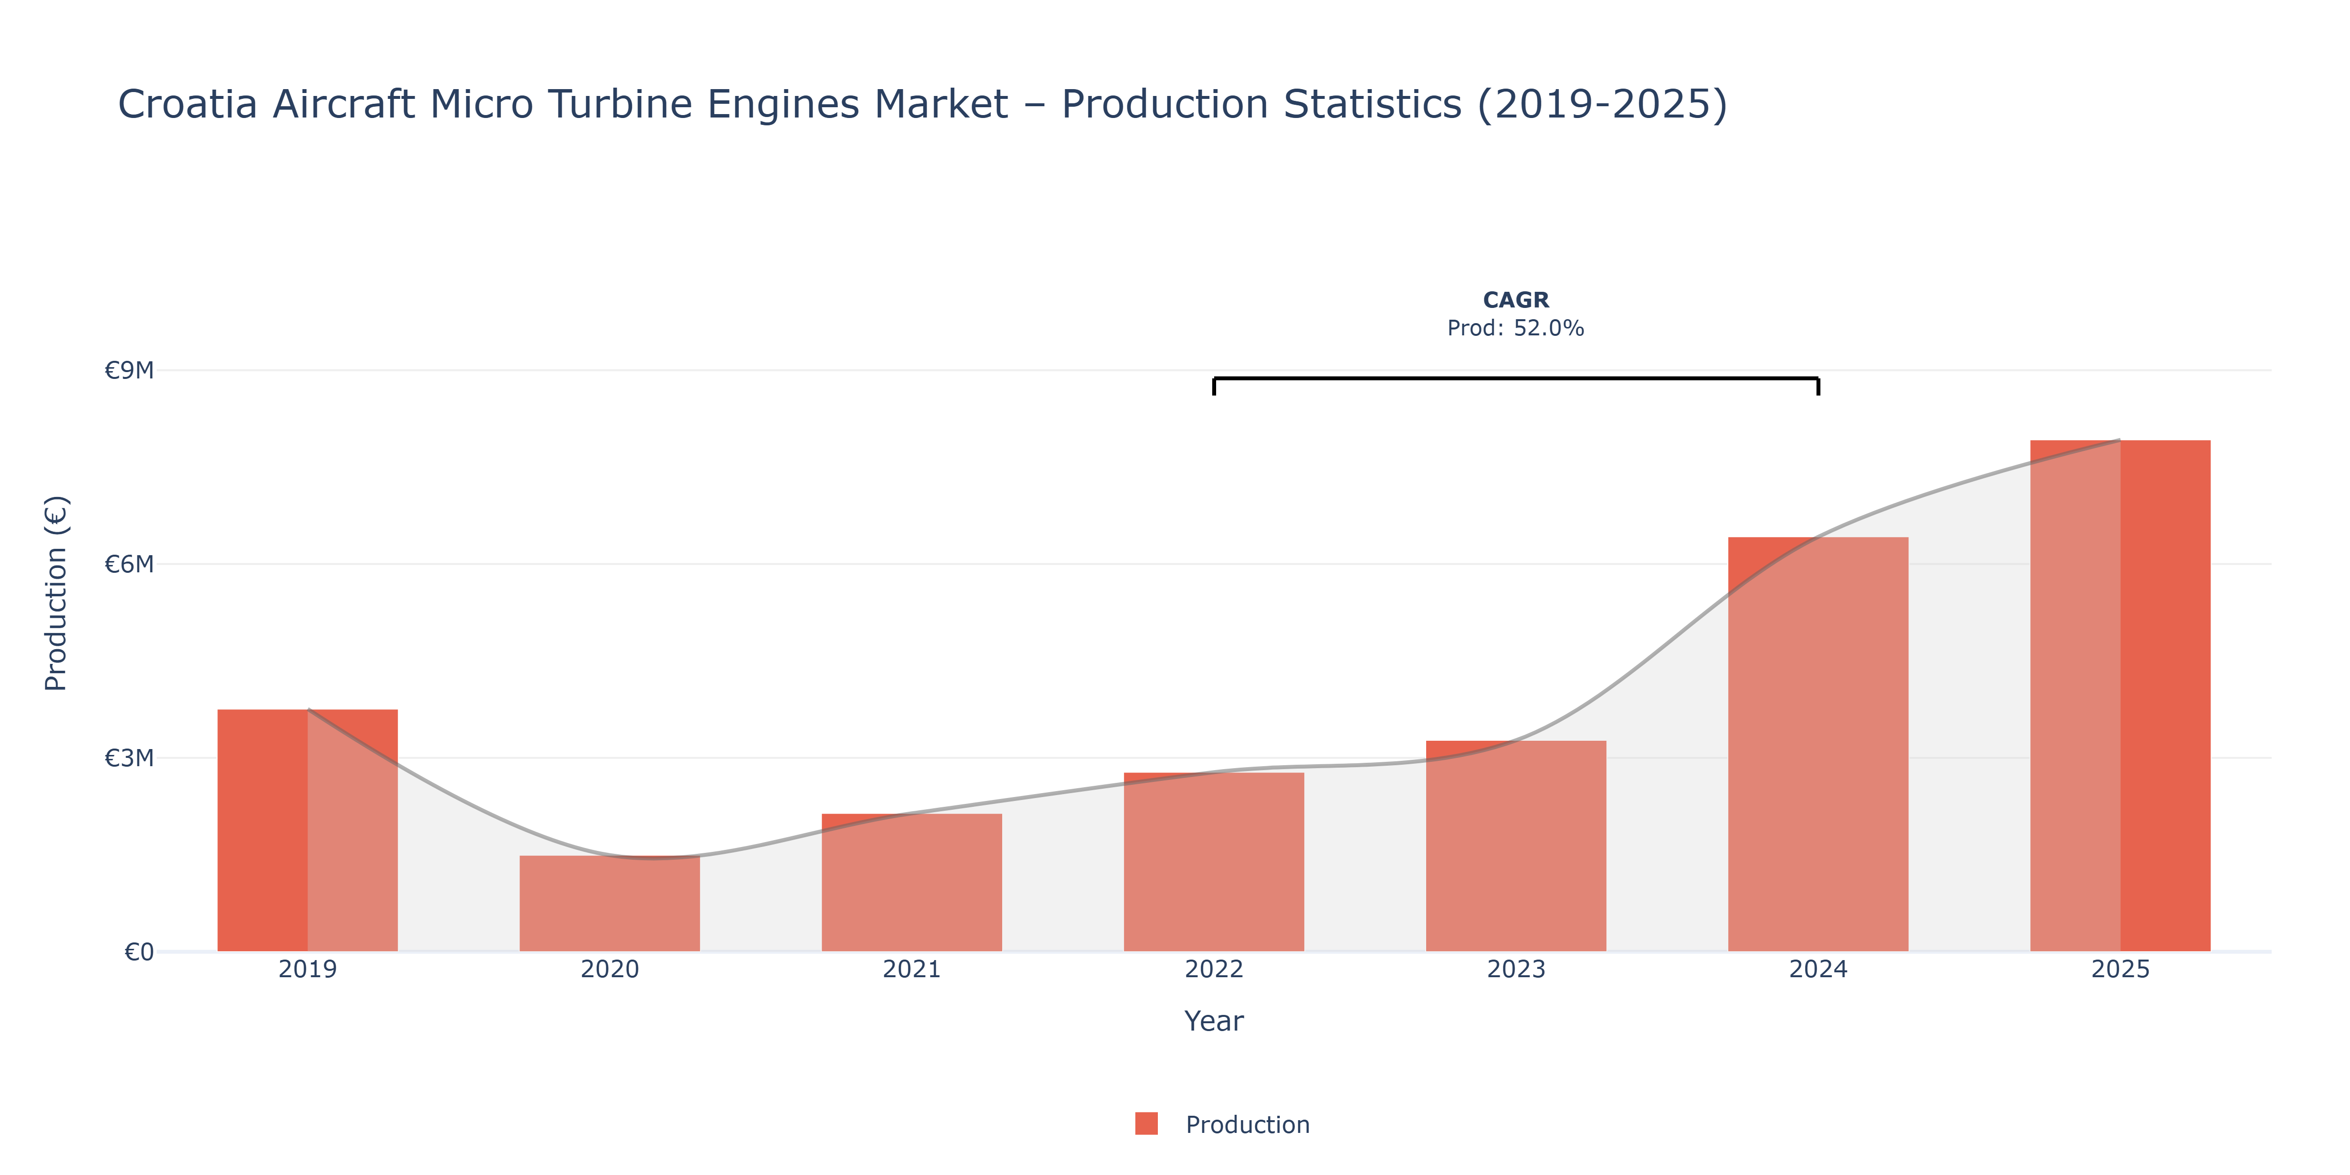The width and height of the screenshot is (2350, 1175).
Task: Click the €3M y-axis label
Action: 129,758
